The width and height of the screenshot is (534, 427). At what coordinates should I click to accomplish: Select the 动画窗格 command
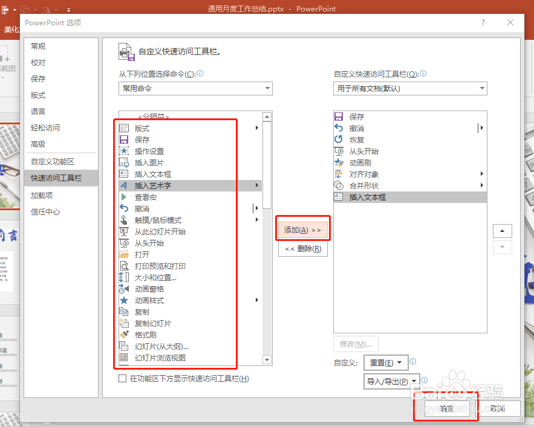(145, 289)
